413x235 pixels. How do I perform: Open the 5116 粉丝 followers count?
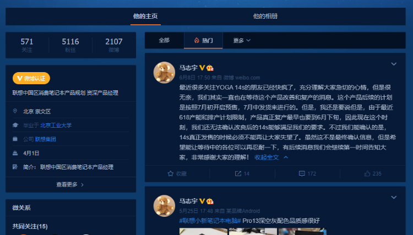click(70, 45)
